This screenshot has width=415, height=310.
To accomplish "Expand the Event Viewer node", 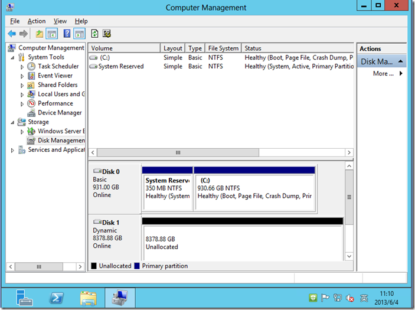I will coord(22,76).
